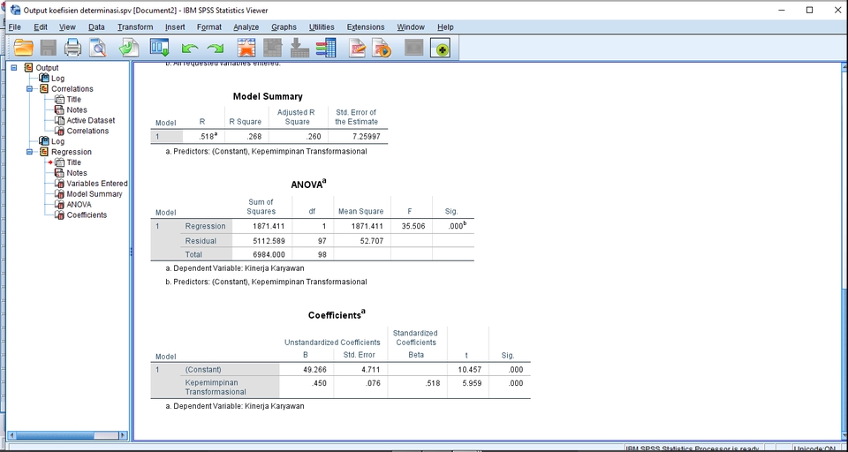Click the Model Summary table title
The height and width of the screenshot is (452, 848).
point(268,97)
